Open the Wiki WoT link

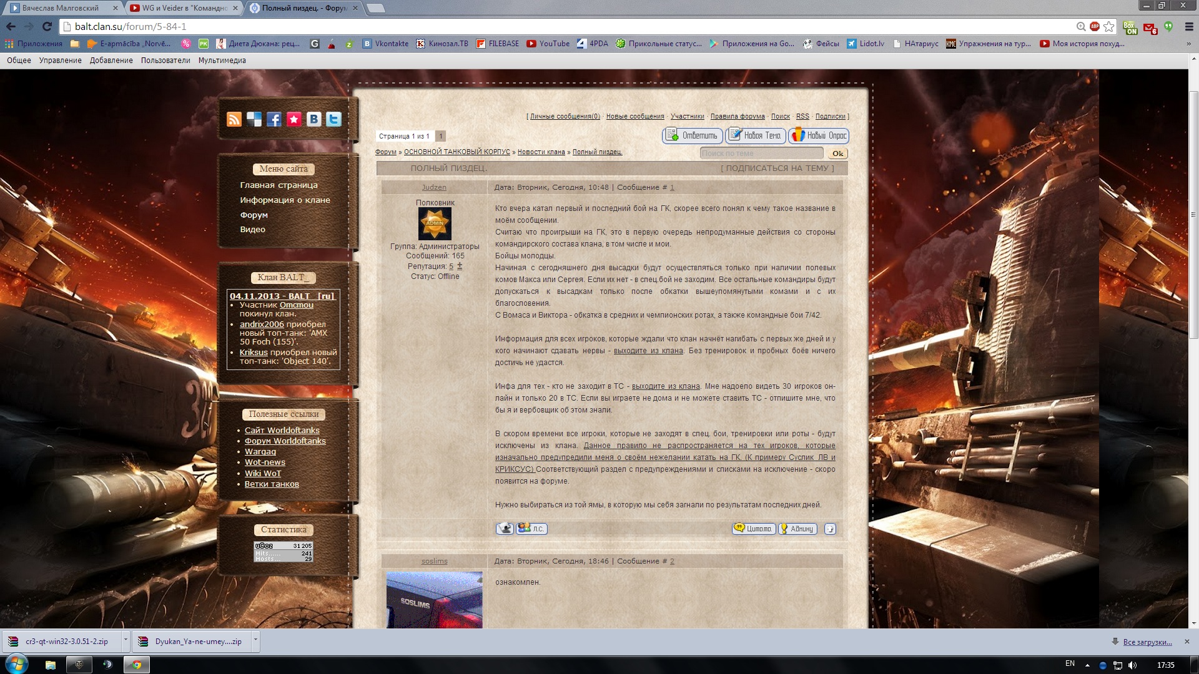tap(263, 474)
